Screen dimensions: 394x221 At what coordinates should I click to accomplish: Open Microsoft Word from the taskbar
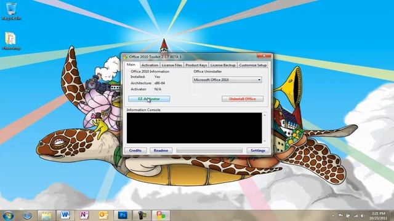[65, 215]
